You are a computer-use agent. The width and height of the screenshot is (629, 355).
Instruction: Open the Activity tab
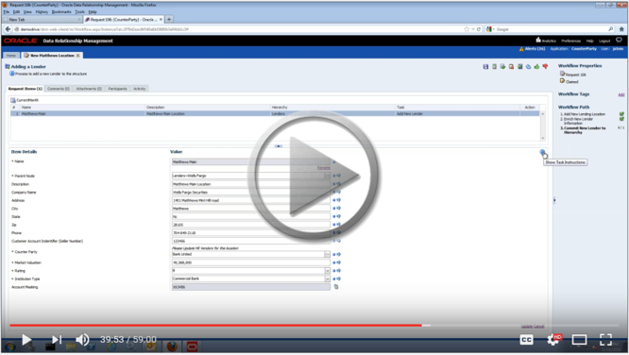click(x=140, y=89)
